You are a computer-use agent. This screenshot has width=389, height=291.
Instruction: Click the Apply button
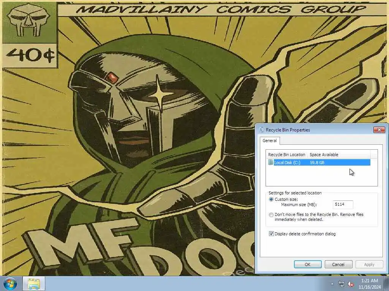[369, 264]
